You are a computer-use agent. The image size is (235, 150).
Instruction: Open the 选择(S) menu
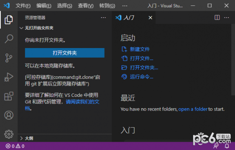65,6
